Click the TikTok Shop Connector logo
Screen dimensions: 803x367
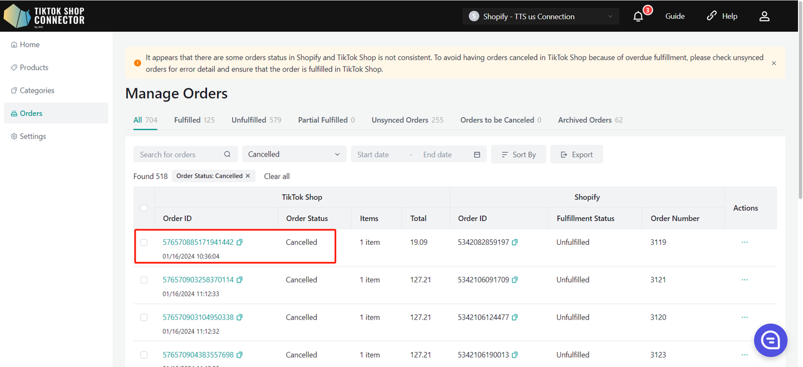click(44, 16)
